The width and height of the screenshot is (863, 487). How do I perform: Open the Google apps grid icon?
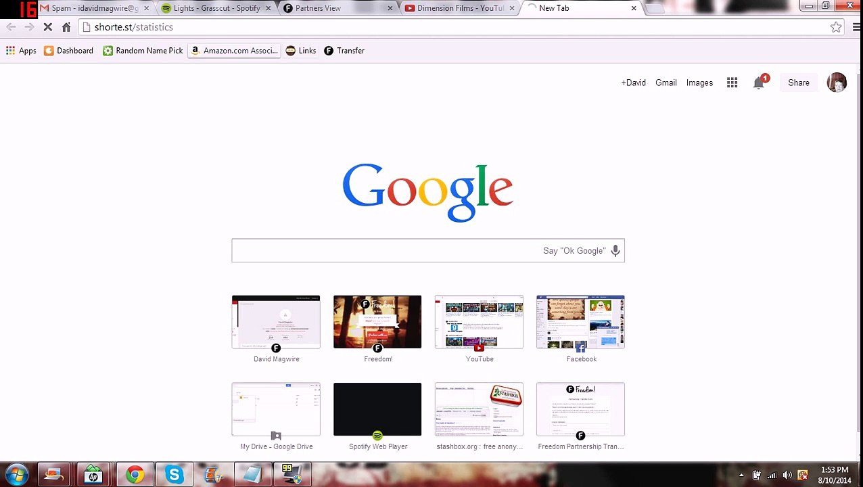pyautogui.click(x=732, y=83)
